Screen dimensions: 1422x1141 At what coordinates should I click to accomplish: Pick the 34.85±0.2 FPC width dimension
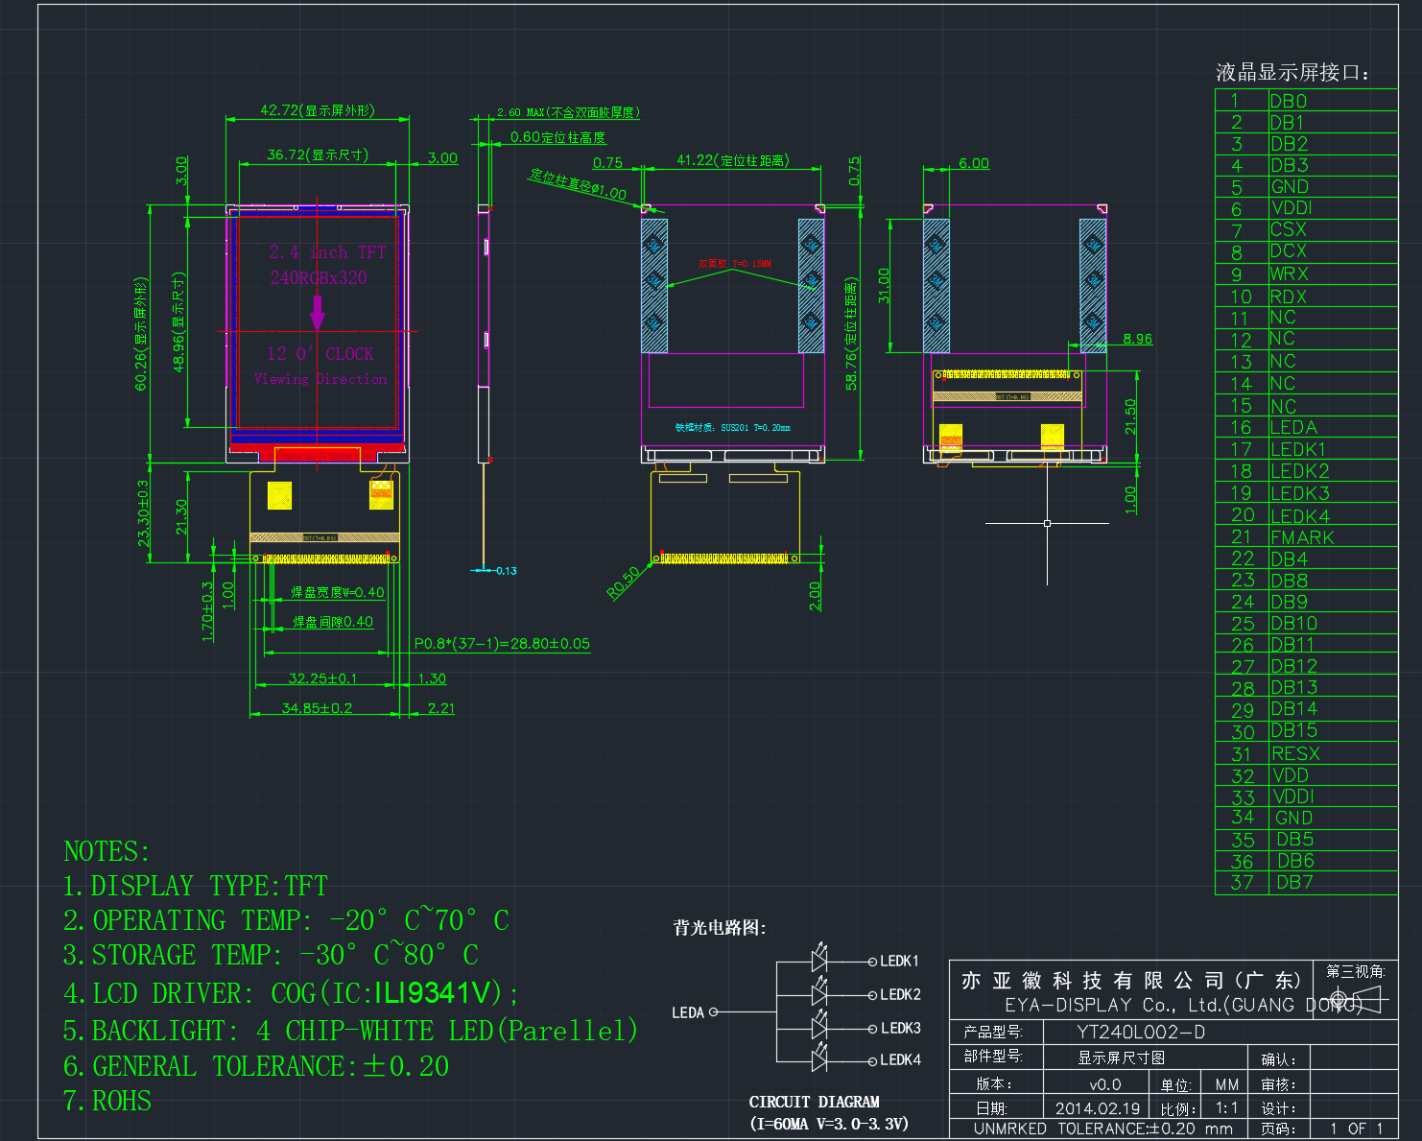coord(317,708)
